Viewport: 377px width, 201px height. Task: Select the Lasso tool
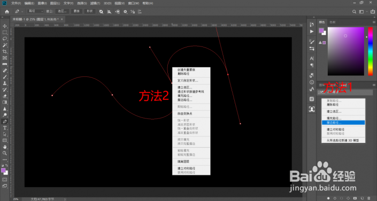[x=5, y=38]
